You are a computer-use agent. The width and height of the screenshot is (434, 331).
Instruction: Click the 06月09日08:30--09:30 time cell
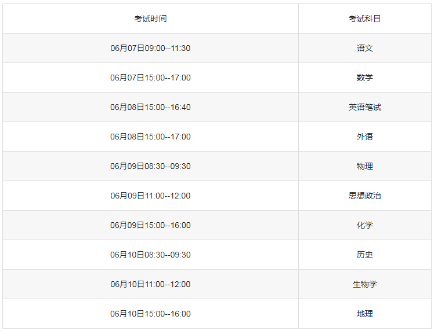tap(150, 166)
